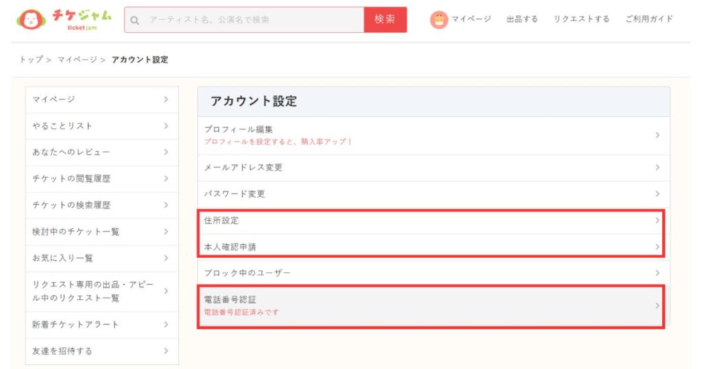Click the red text プロフィールを設定すると、購入率アップ！
This screenshot has height=369, width=702.
278,141
